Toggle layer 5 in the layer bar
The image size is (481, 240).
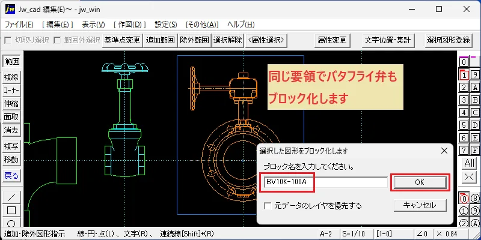coord(464,125)
